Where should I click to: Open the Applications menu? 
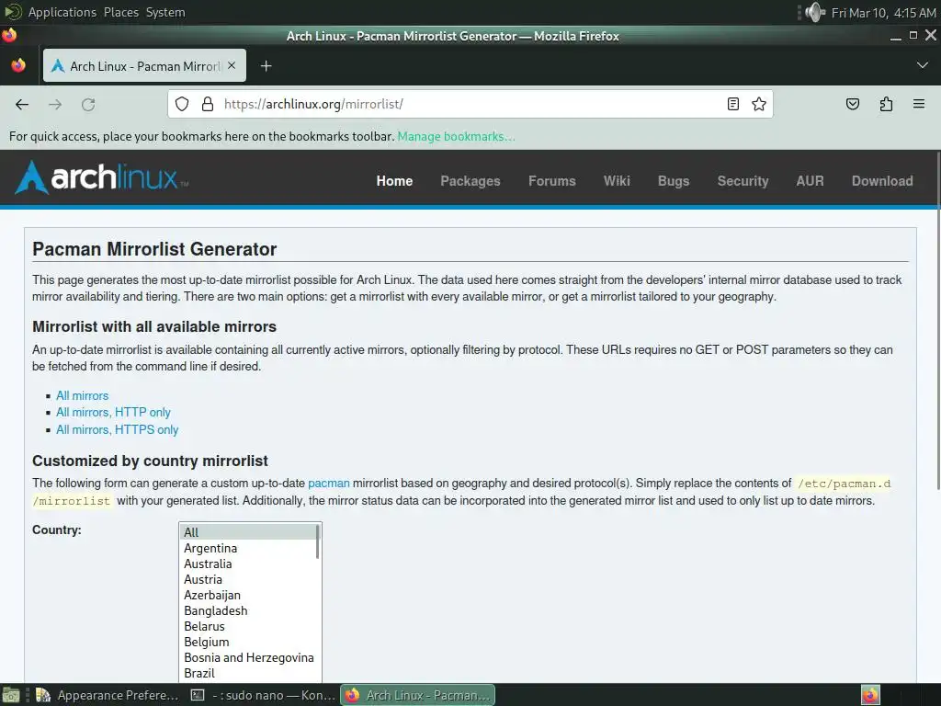coord(62,12)
